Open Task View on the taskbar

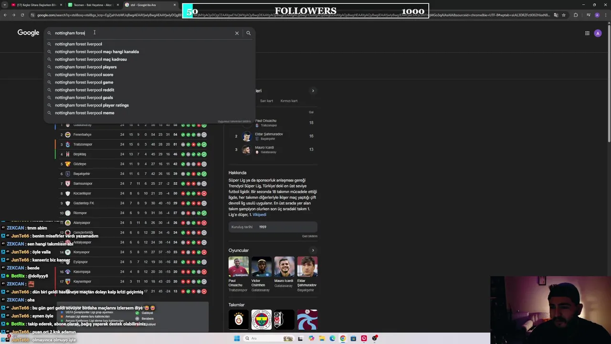pos(300,338)
